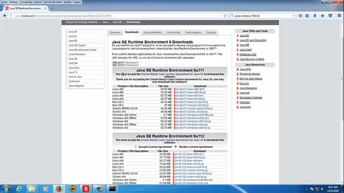Switch to the Technologies tab
This screenshot has width=344, height=193.
click(x=192, y=32)
